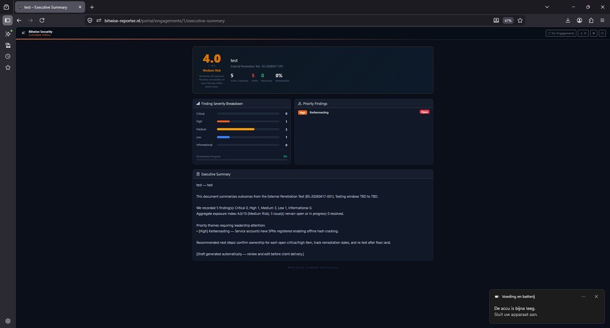Open a new browser tab

92,7
